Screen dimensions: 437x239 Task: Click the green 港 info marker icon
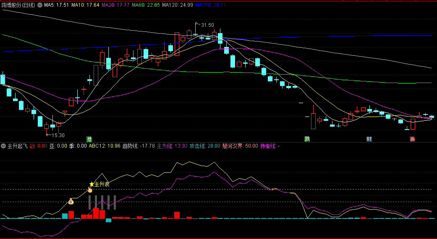(89, 139)
